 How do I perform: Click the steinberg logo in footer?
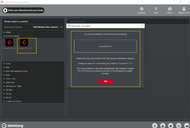coord(12,125)
